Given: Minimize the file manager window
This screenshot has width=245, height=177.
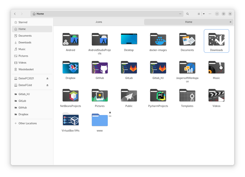Looking at the screenshot, I should pyautogui.click(x=217, y=14).
